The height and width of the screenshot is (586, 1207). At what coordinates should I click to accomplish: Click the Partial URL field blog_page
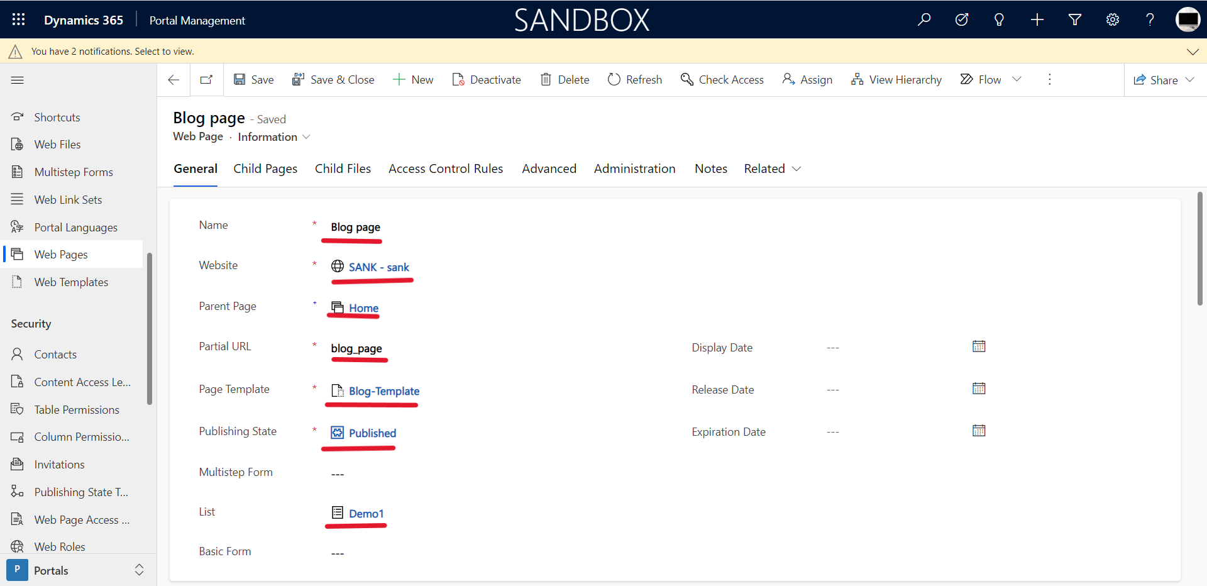pos(356,348)
